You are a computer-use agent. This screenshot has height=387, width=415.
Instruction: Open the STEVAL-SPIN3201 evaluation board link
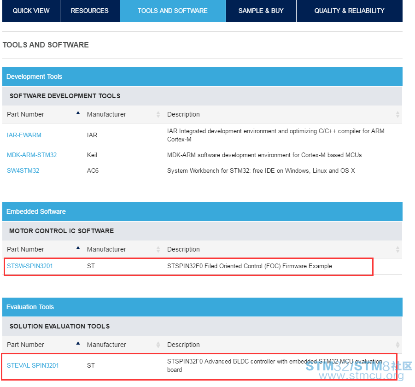tap(33, 365)
